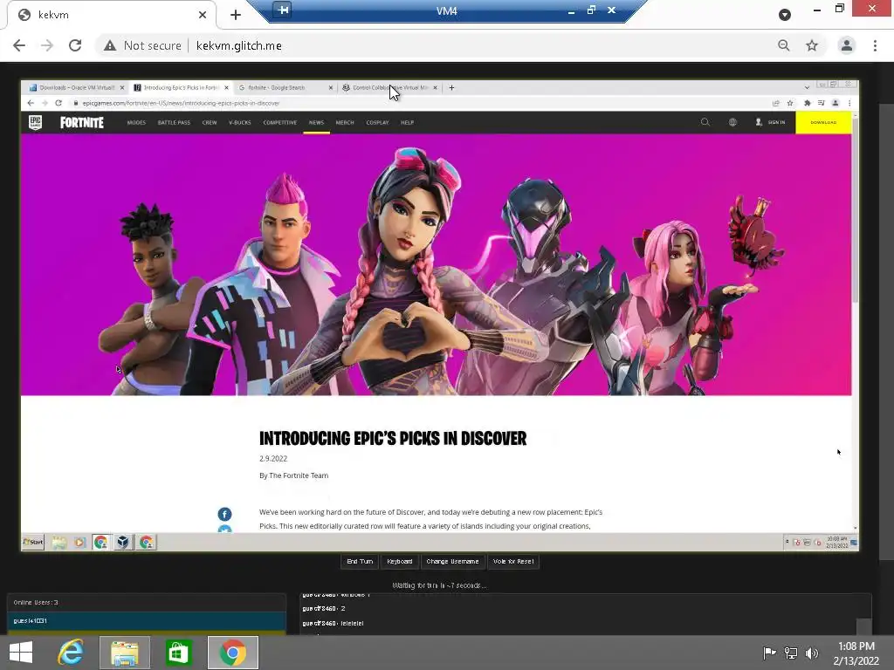894x670 pixels.
Task: Reload inner Chrome Fortnite page
Action: click(58, 103)
